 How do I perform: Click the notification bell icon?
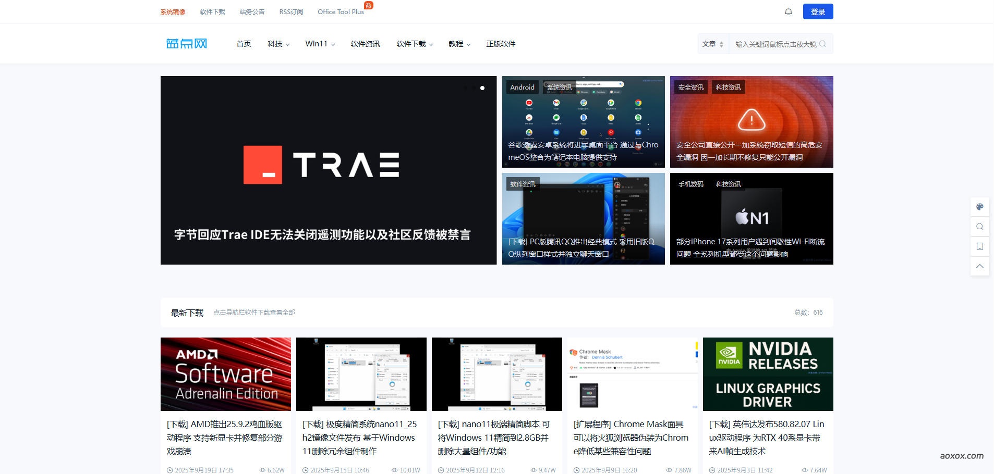[788, 12]
